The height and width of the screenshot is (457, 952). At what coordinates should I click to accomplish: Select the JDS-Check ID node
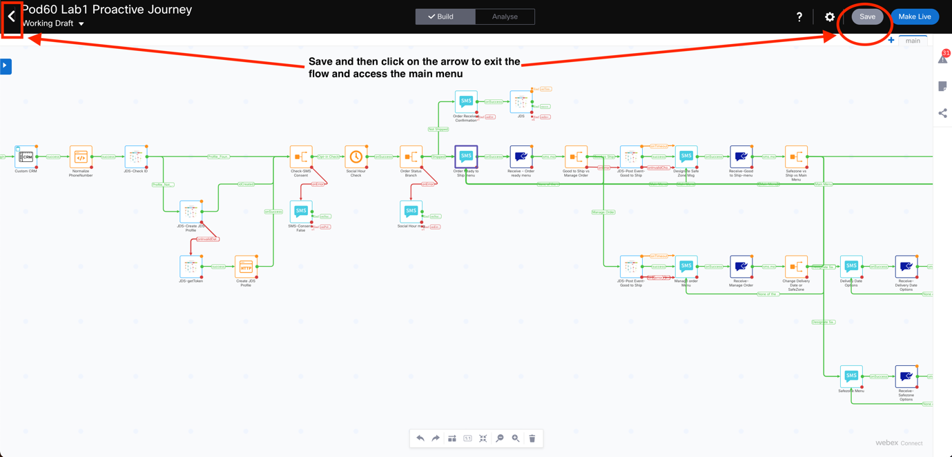click(x=136, y=157)
